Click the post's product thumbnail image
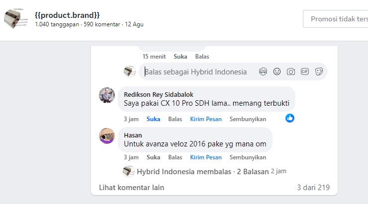 pos(16,19)
